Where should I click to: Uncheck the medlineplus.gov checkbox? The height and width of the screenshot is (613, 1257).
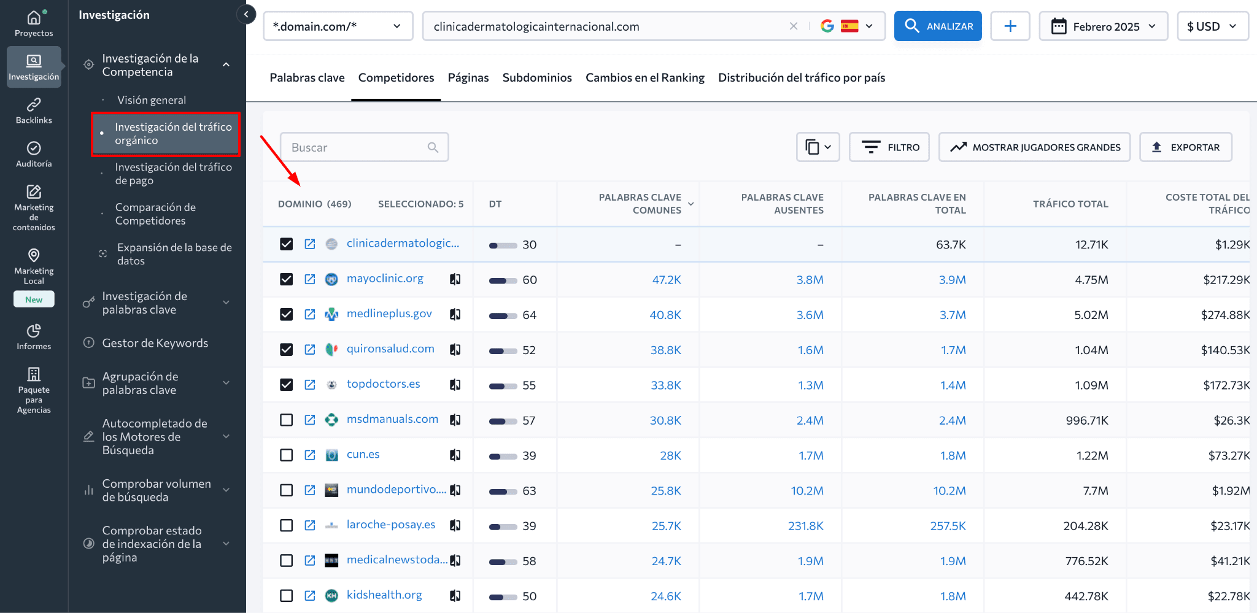(x=286, y=314)
